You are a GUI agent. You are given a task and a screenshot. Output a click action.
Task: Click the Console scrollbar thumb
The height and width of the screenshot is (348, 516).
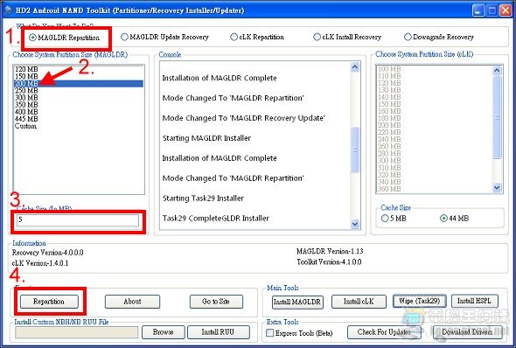(x=355, y=150)
